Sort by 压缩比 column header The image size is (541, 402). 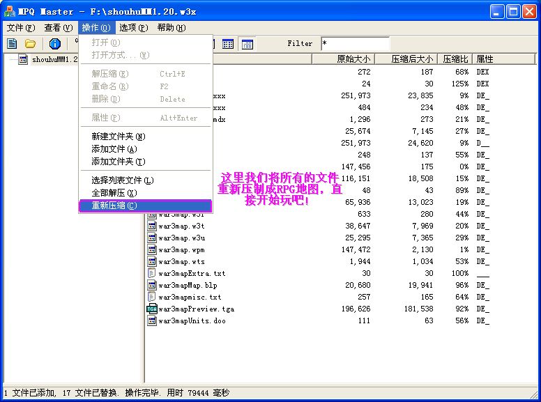(455, 59)
